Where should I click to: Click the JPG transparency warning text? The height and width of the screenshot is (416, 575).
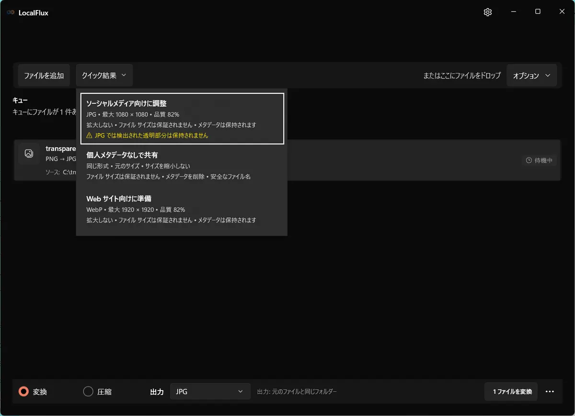[151, 135]
